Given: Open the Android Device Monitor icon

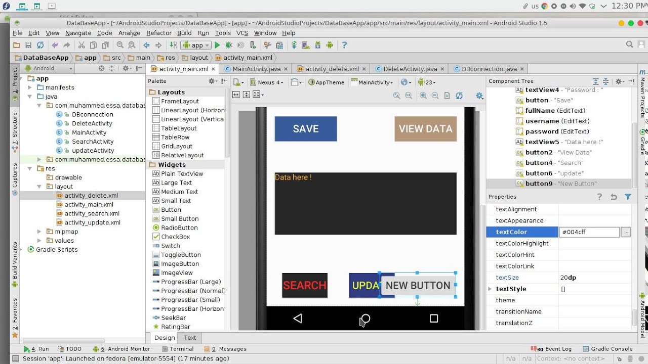Looking at the screenshot, I should tap(330, 45).
